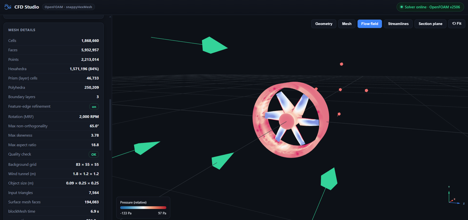The width and height of the screenshot is (468, 220).
Task: Click the Points value 2,213,014
Action: [x=90, y=59]
